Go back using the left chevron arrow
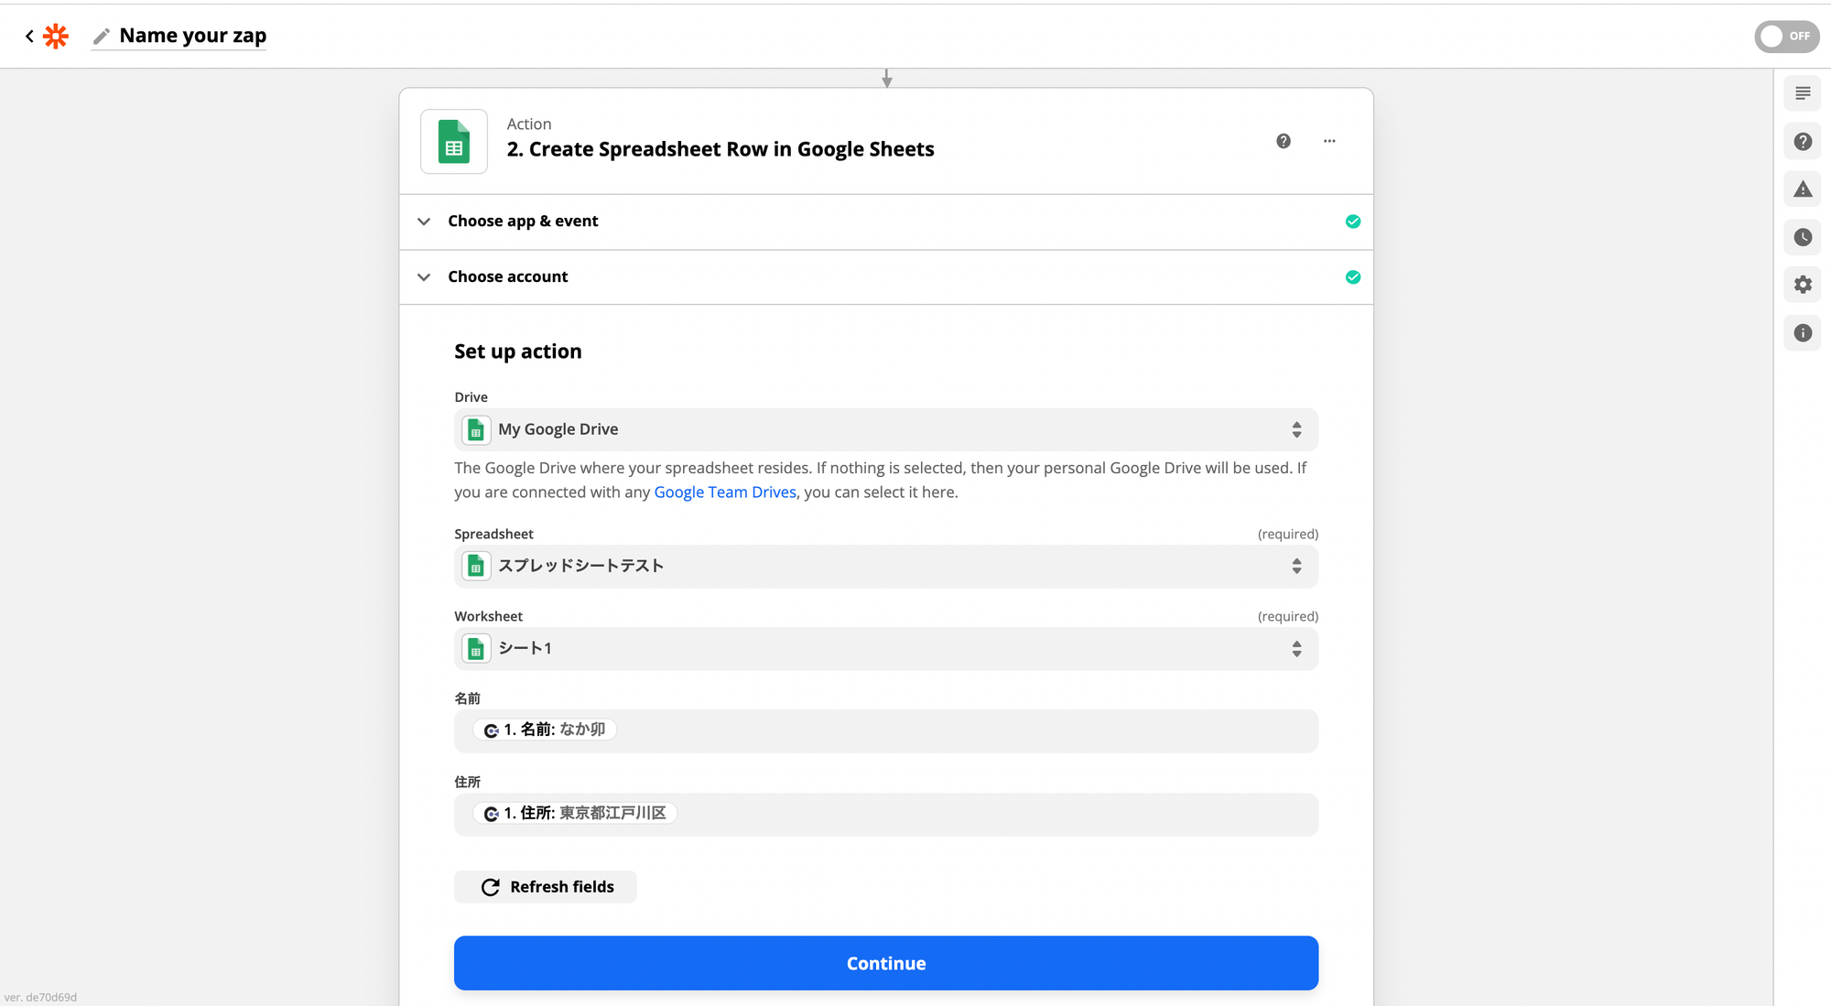The height and width of the screenshot is (1006, 1831). (29, 36)
